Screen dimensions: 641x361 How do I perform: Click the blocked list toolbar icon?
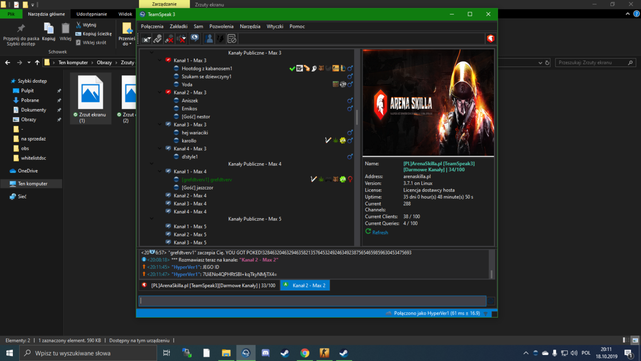click(232, 39)
